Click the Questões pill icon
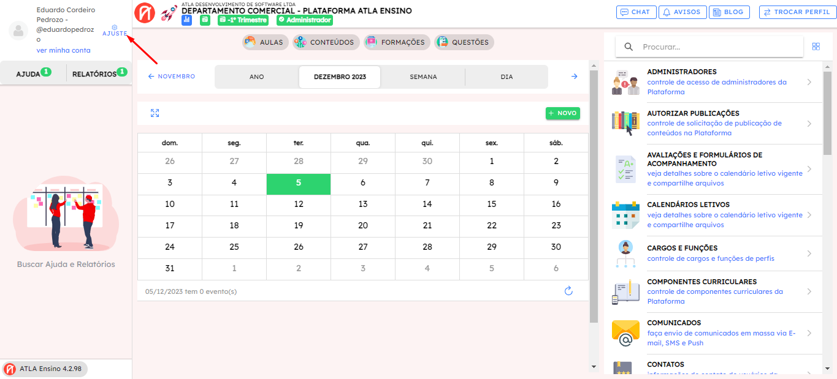 coord(442,42)
